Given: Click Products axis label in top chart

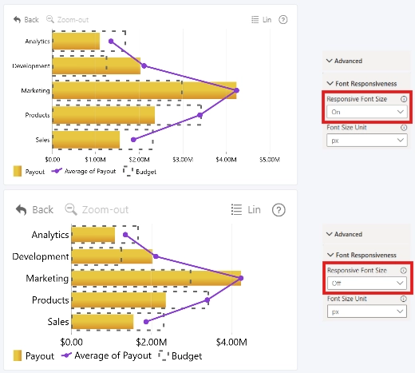Looking at the screenshot, I should (x=38, y=115).
